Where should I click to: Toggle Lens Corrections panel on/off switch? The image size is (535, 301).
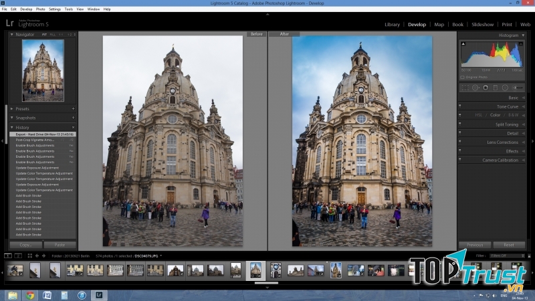(x=460, y=142)
